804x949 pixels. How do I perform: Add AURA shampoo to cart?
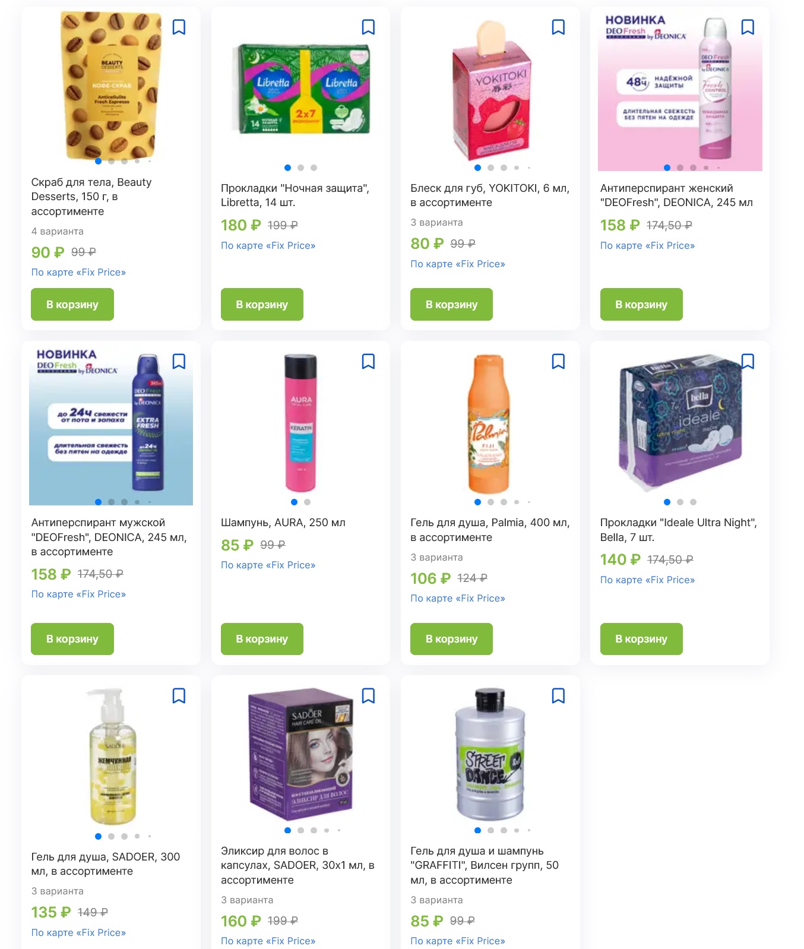pos(262,639)
